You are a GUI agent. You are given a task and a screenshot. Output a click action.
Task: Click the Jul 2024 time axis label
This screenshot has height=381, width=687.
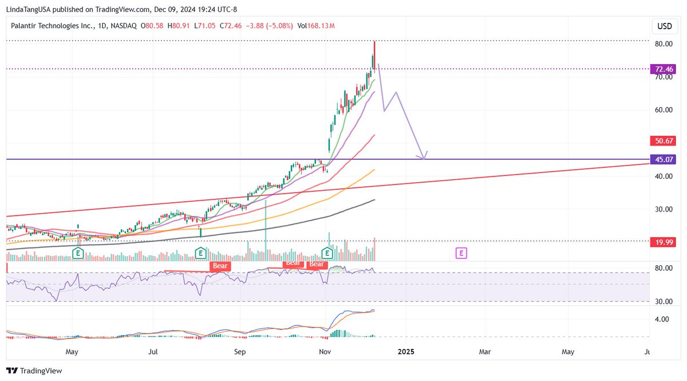tap(153, 351)
